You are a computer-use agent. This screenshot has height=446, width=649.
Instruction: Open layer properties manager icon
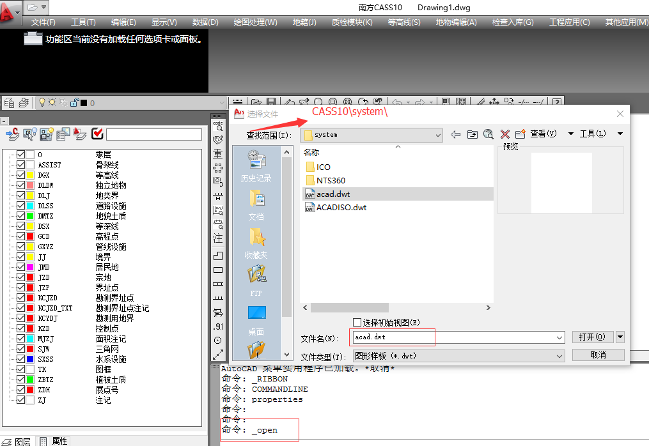9,103
